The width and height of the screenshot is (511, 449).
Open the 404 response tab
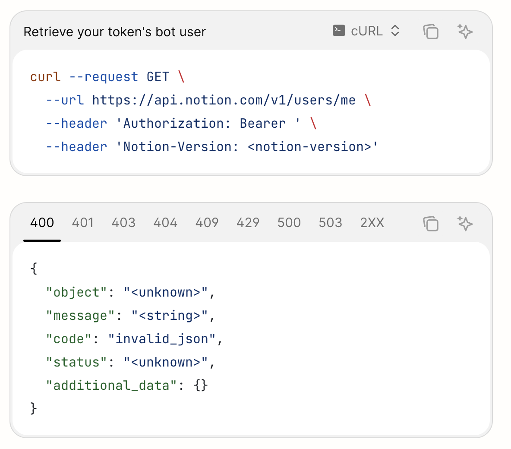pyautogui.click(x=165, y=223)
